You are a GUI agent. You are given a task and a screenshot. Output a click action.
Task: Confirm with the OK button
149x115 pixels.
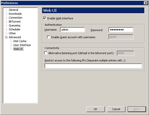tap(96, 109)
